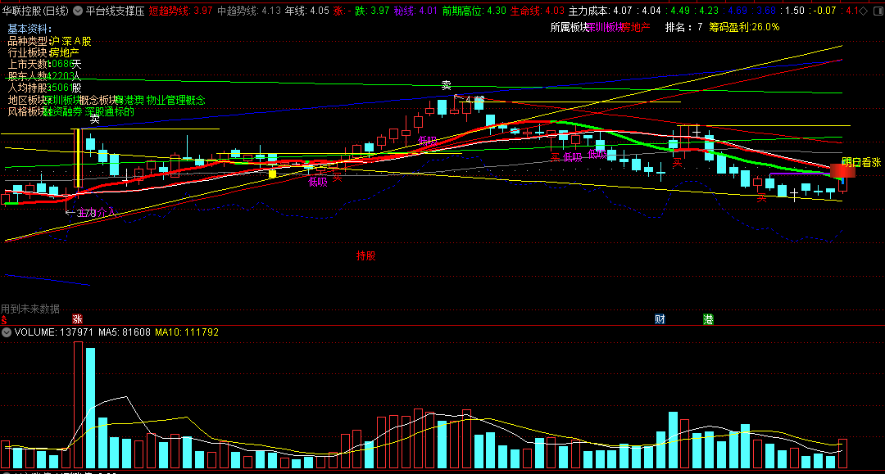Screen dimensions: 885x474
Task: Click the 卖 signal at the price peak
Action: (x=446, y=86)
